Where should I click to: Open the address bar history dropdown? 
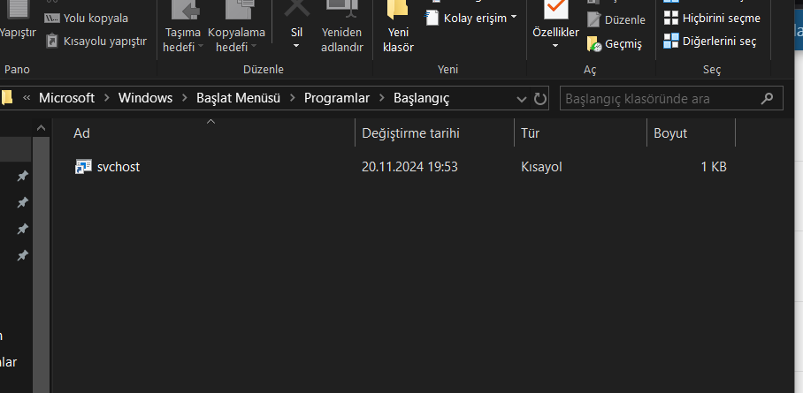[x=522, y=99]
